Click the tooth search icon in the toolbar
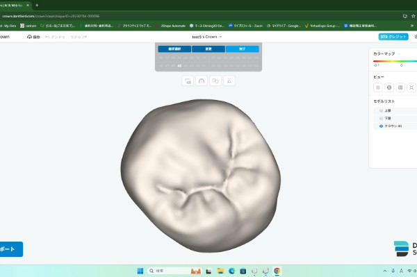 [229, 81]
